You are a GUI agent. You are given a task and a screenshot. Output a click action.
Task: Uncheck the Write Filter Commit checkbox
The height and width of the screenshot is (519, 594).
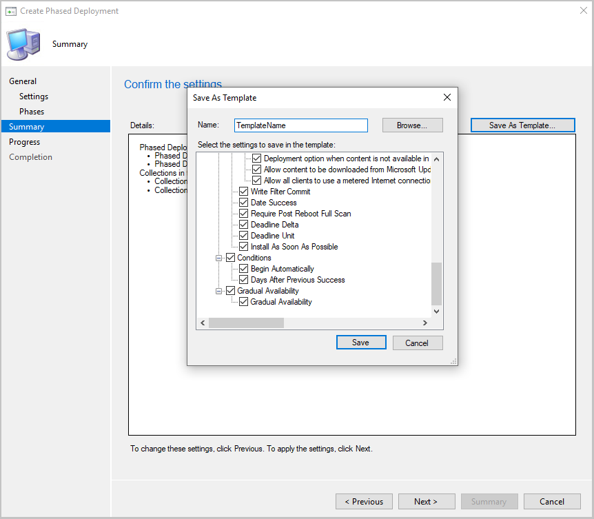(x=243, y=192)
